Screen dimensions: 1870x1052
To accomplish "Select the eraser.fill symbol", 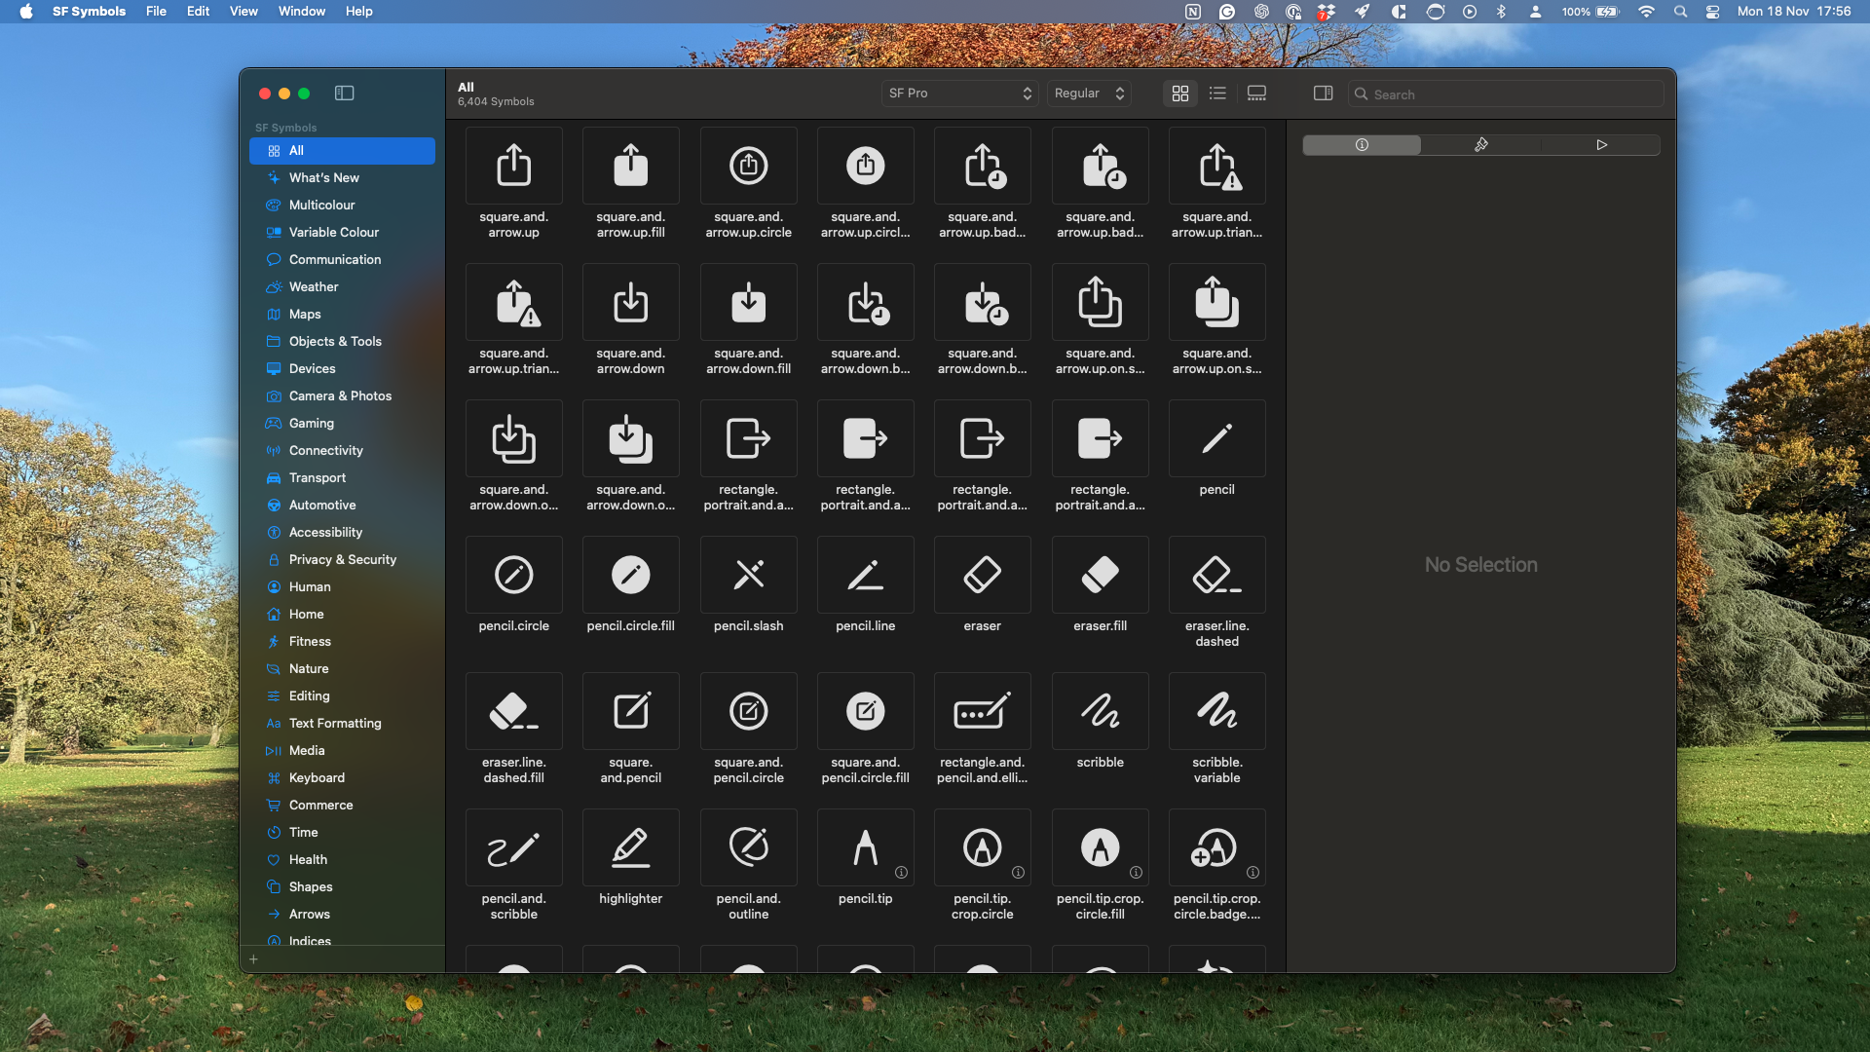I will [x=1100, y=575].
